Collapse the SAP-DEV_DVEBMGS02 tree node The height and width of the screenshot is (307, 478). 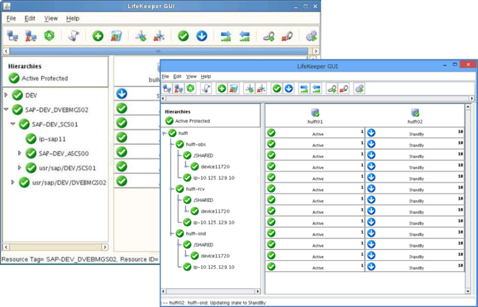point(6,110)
